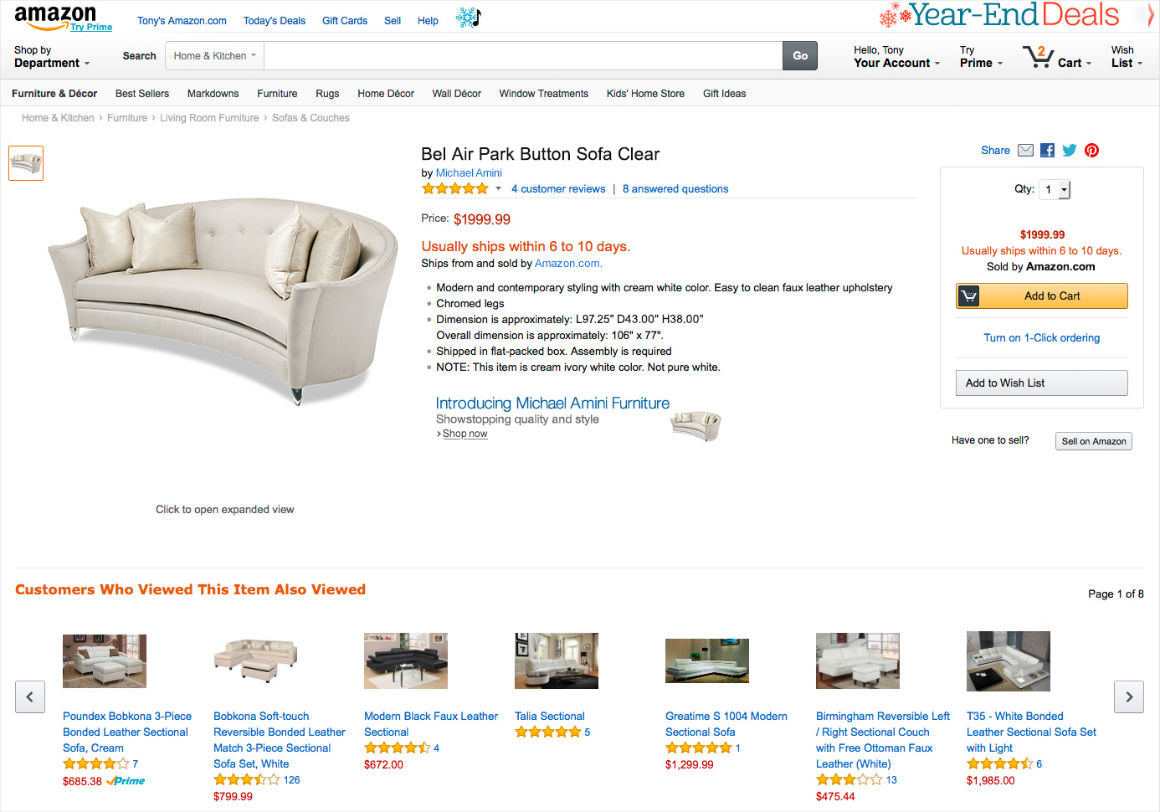Show previous carousel items arrow
This screenshot has width=1160, height=812.
(30, 696)
